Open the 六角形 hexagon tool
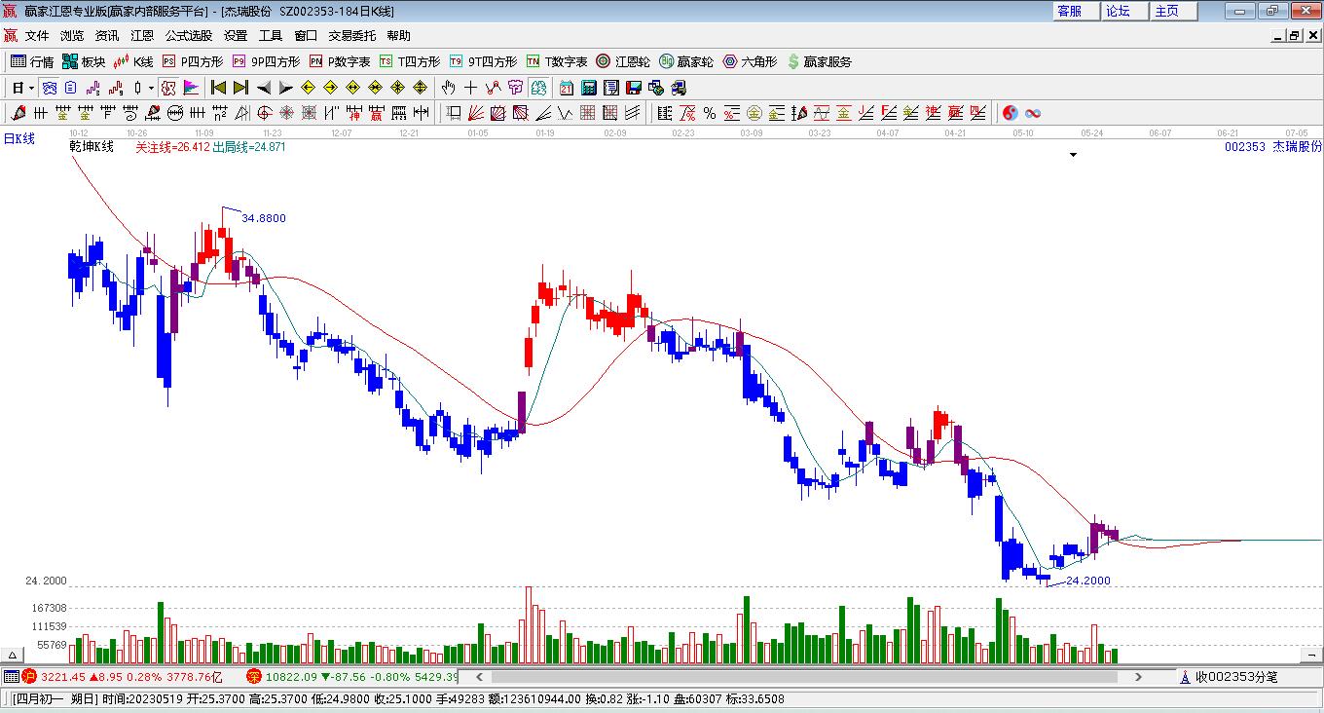Viewport: 1324px width, 713px height. click(750, 61)
